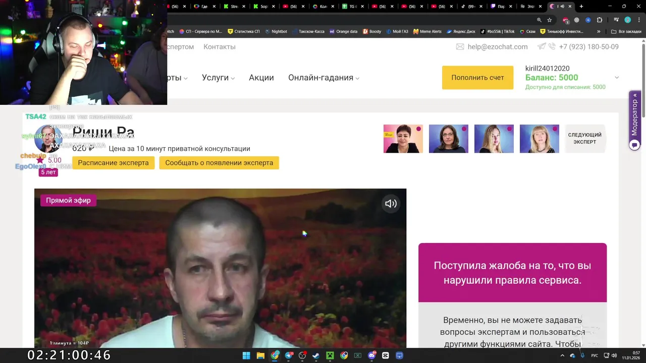Screen dimensions: 646x363
Task: Open the Такском-Касса bookmark
Action: [308, 31]
